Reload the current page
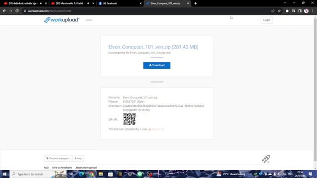This screenshot has width=317, height=178. (17, 11)
